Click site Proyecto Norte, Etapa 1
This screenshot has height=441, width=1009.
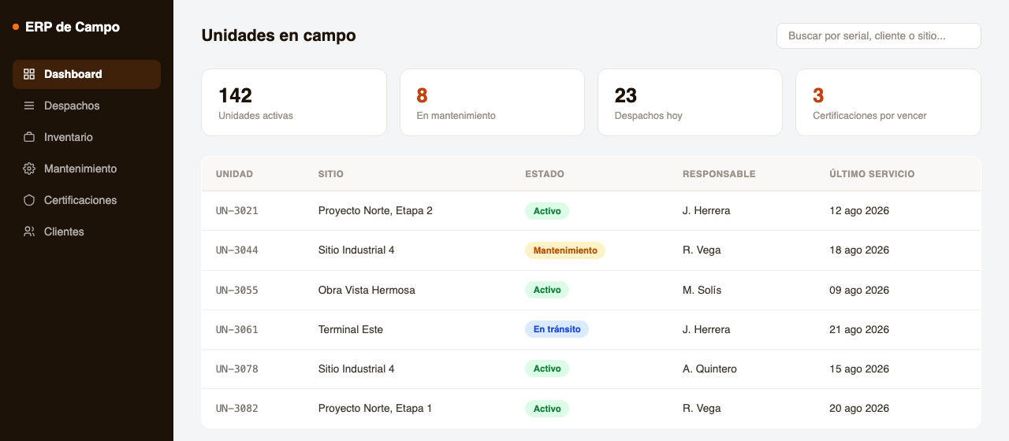375,408
